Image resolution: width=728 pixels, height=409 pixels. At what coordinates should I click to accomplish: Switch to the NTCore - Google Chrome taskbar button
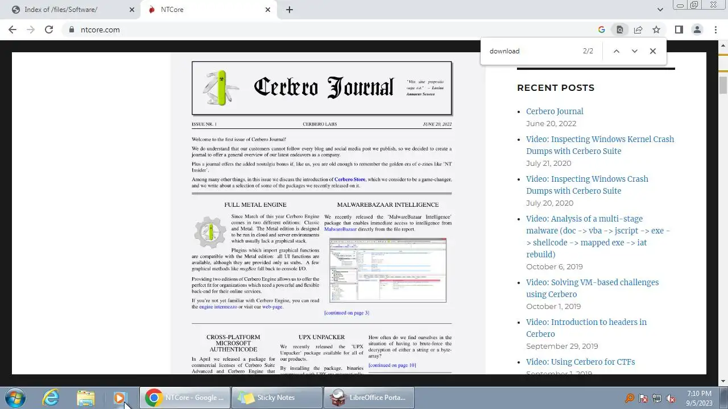click(184, 398)
